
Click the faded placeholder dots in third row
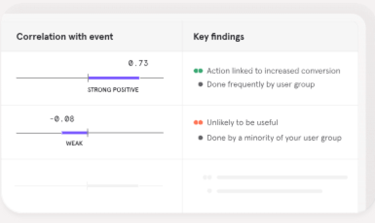tap(207, 178)
